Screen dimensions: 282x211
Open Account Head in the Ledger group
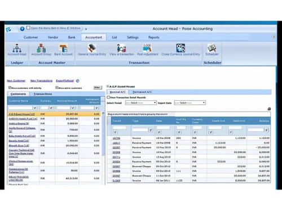tap(17, 50)
